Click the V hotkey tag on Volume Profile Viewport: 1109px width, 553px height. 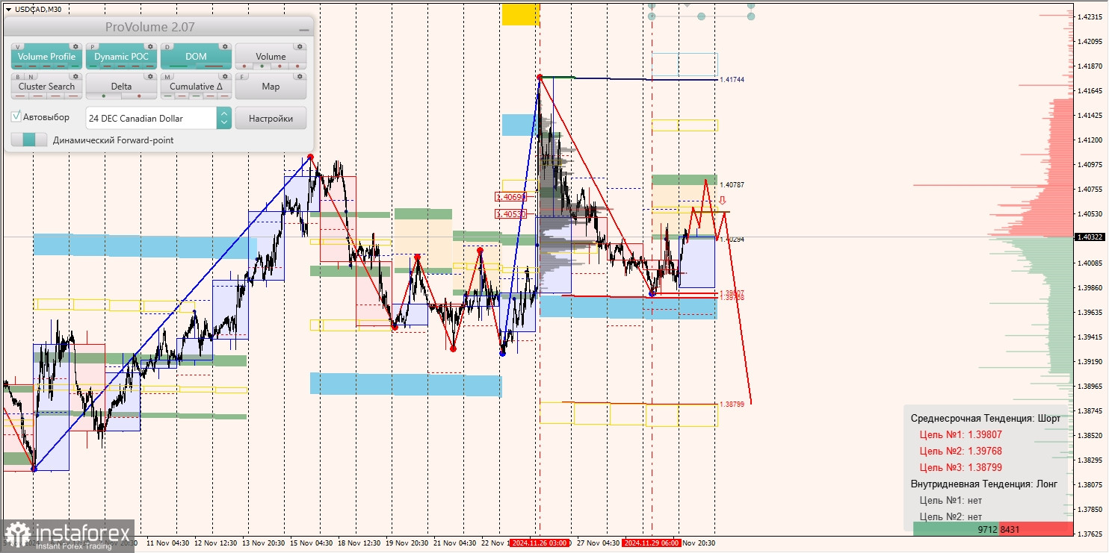tap(18, 47)
